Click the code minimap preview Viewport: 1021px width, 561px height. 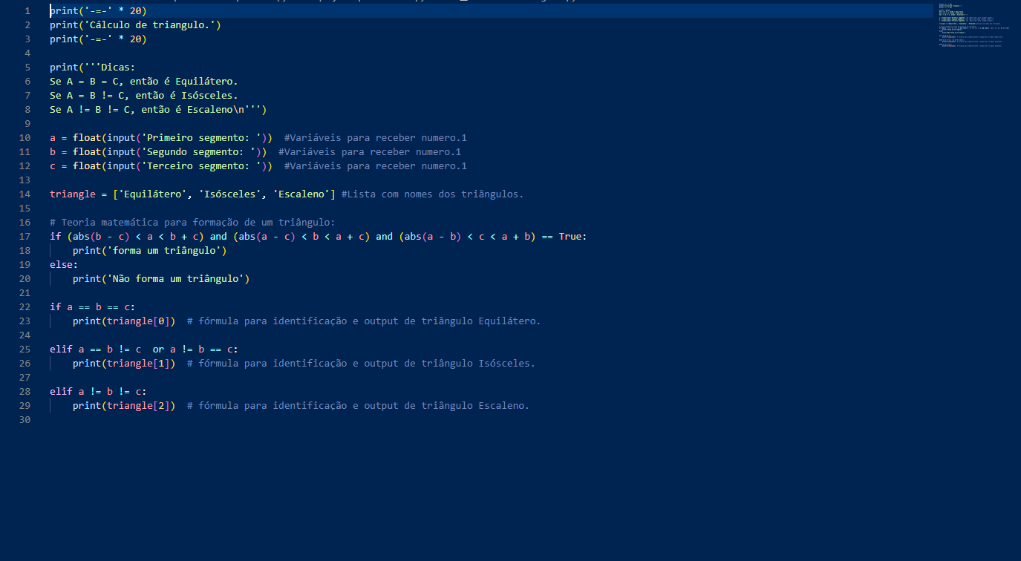click(973, 26)
